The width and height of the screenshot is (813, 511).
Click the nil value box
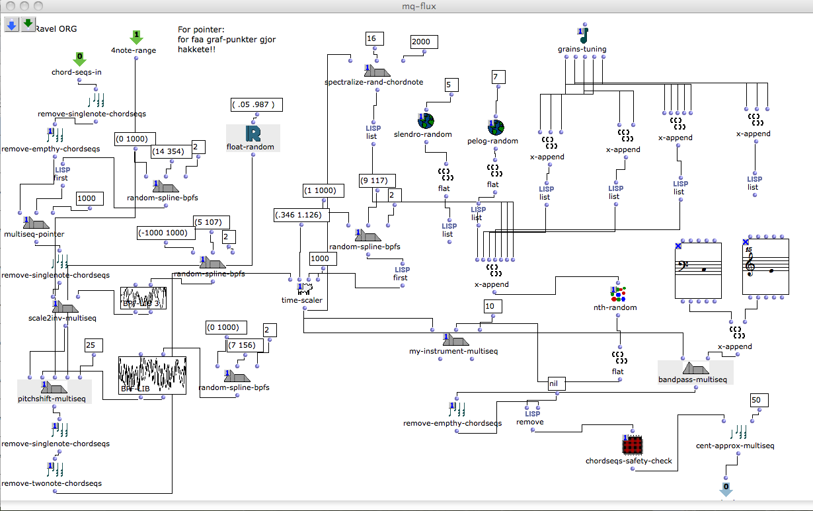554,381
